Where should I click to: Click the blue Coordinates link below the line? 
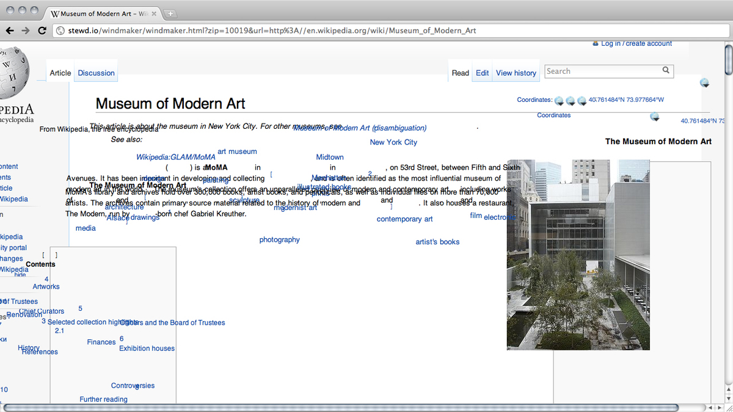coord(554,115)
